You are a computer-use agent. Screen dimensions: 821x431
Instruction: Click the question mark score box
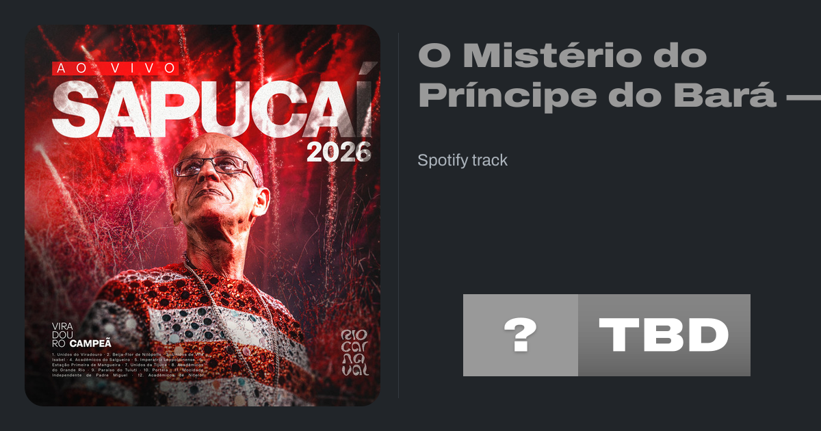tap(521, 335)
